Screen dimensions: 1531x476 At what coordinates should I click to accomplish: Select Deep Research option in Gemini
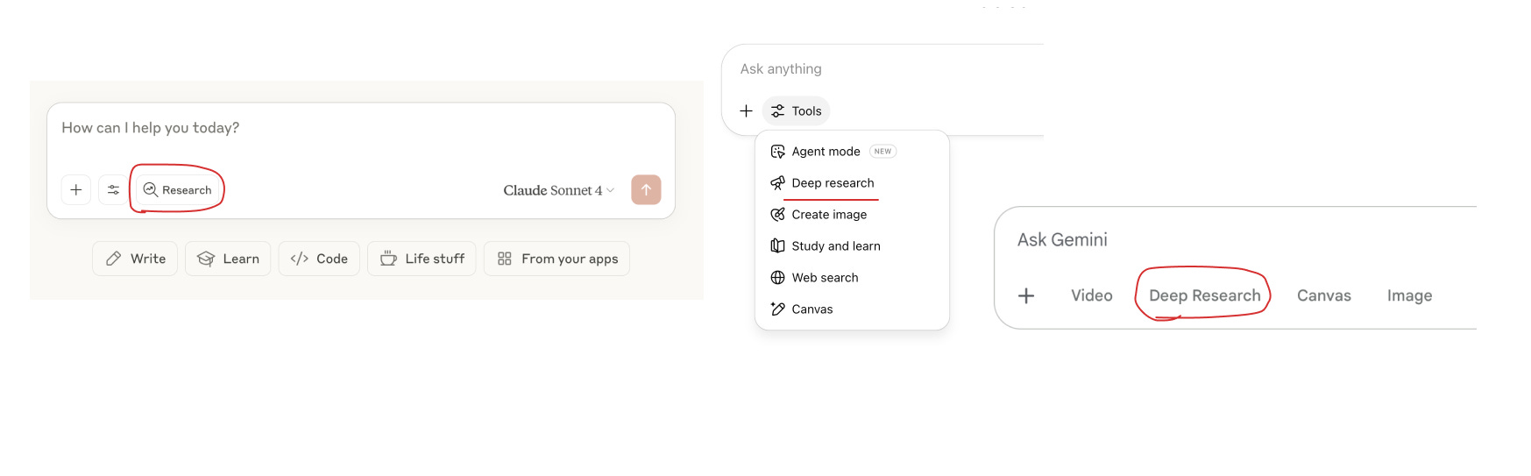pyautogui.click(x=1205, y=296)
